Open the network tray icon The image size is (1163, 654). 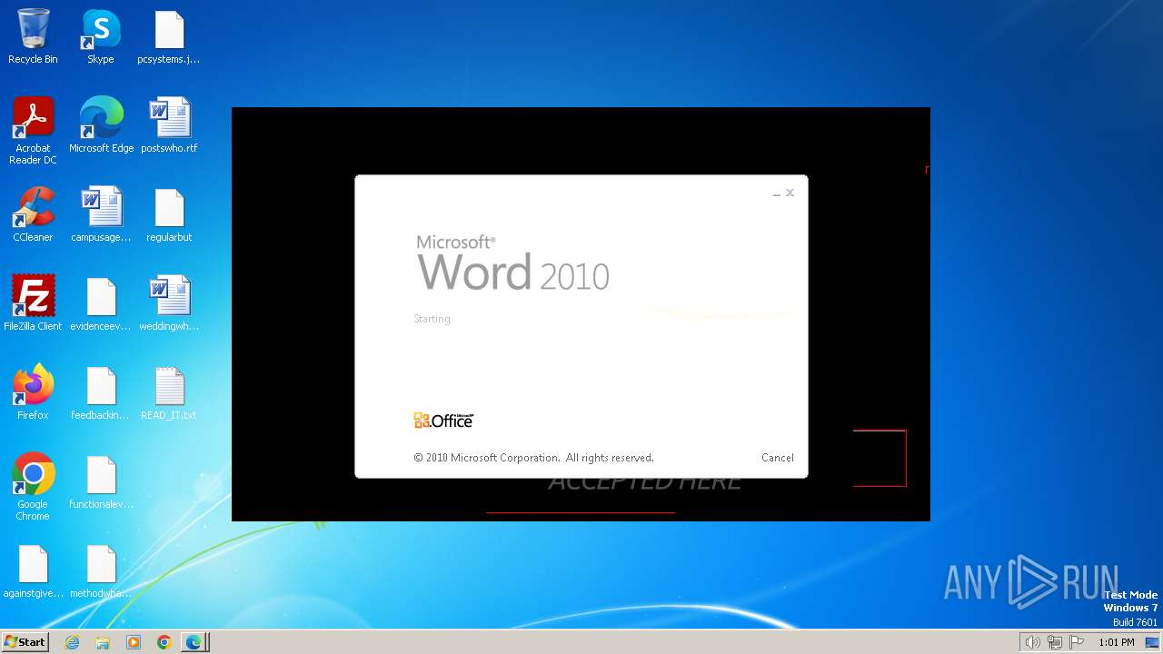[x=1055, y=642]
